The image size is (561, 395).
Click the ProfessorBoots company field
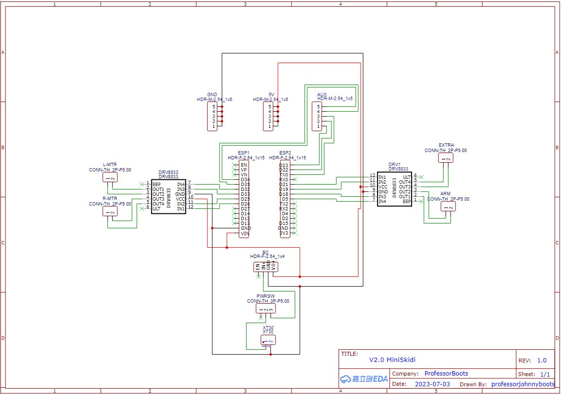click(446, 374)
